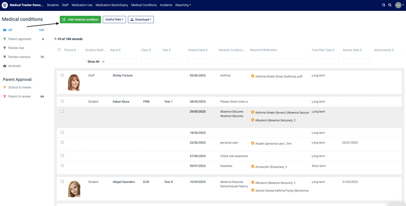Image resolution: width=406 pixels, height=206 pixels.
Task: Sort by the Created Date arrows
Action: point(207,50)
